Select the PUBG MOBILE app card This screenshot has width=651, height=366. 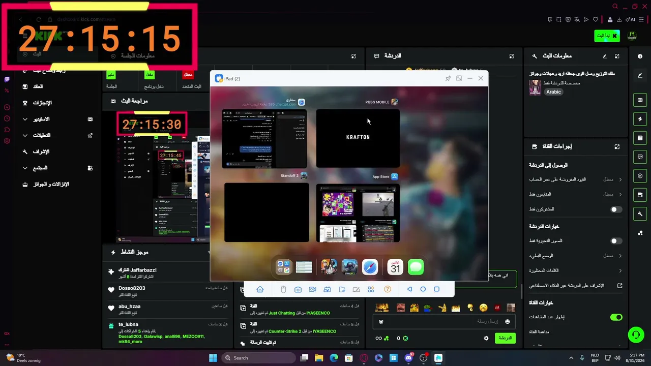point(358,138)
